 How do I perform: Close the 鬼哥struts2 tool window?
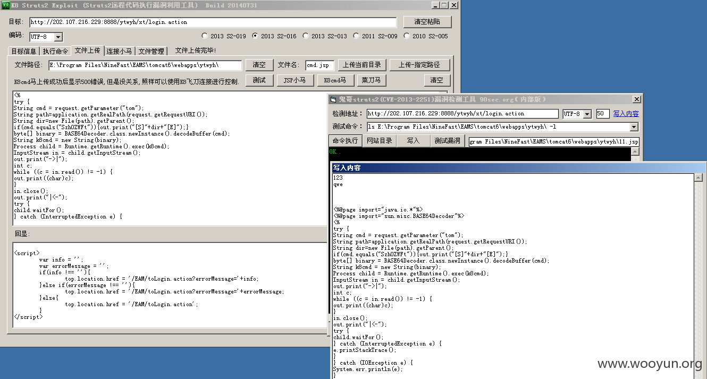(636, 99)
